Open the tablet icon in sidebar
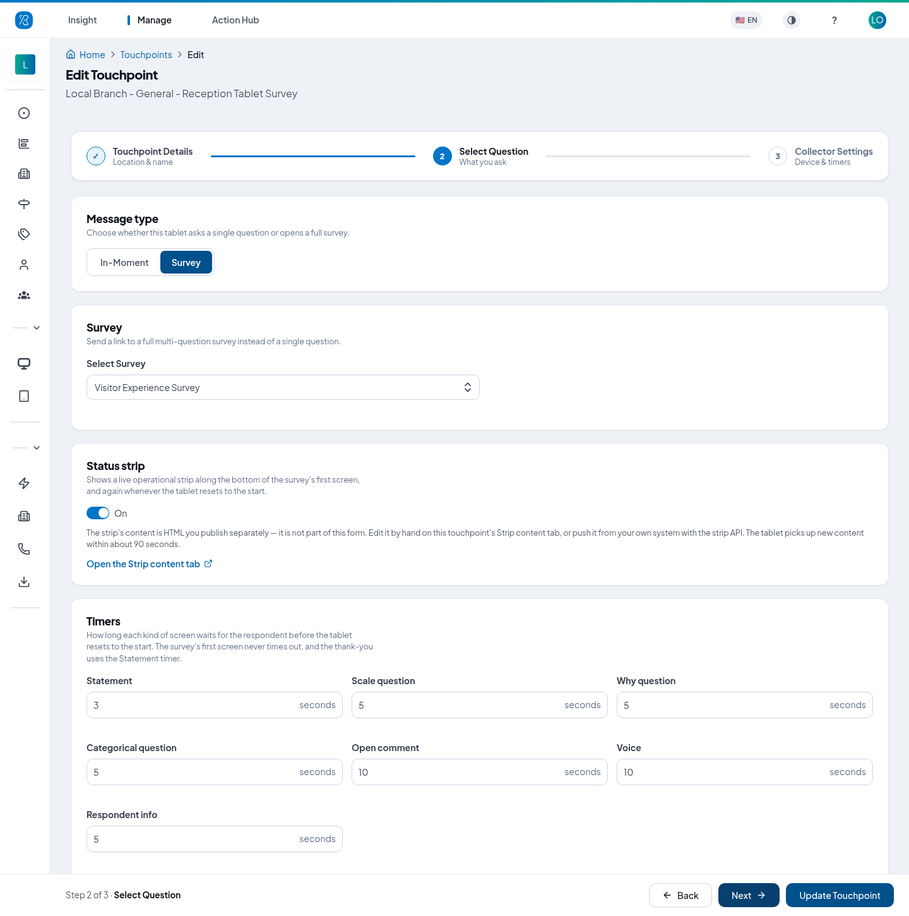909x916 pixels. pos(24,396)
